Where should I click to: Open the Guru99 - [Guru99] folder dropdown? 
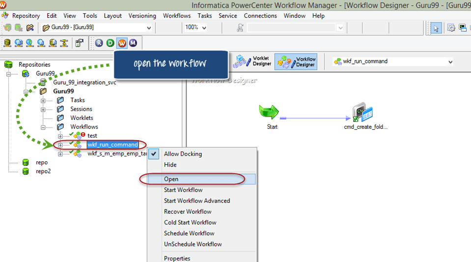point(149,28)
